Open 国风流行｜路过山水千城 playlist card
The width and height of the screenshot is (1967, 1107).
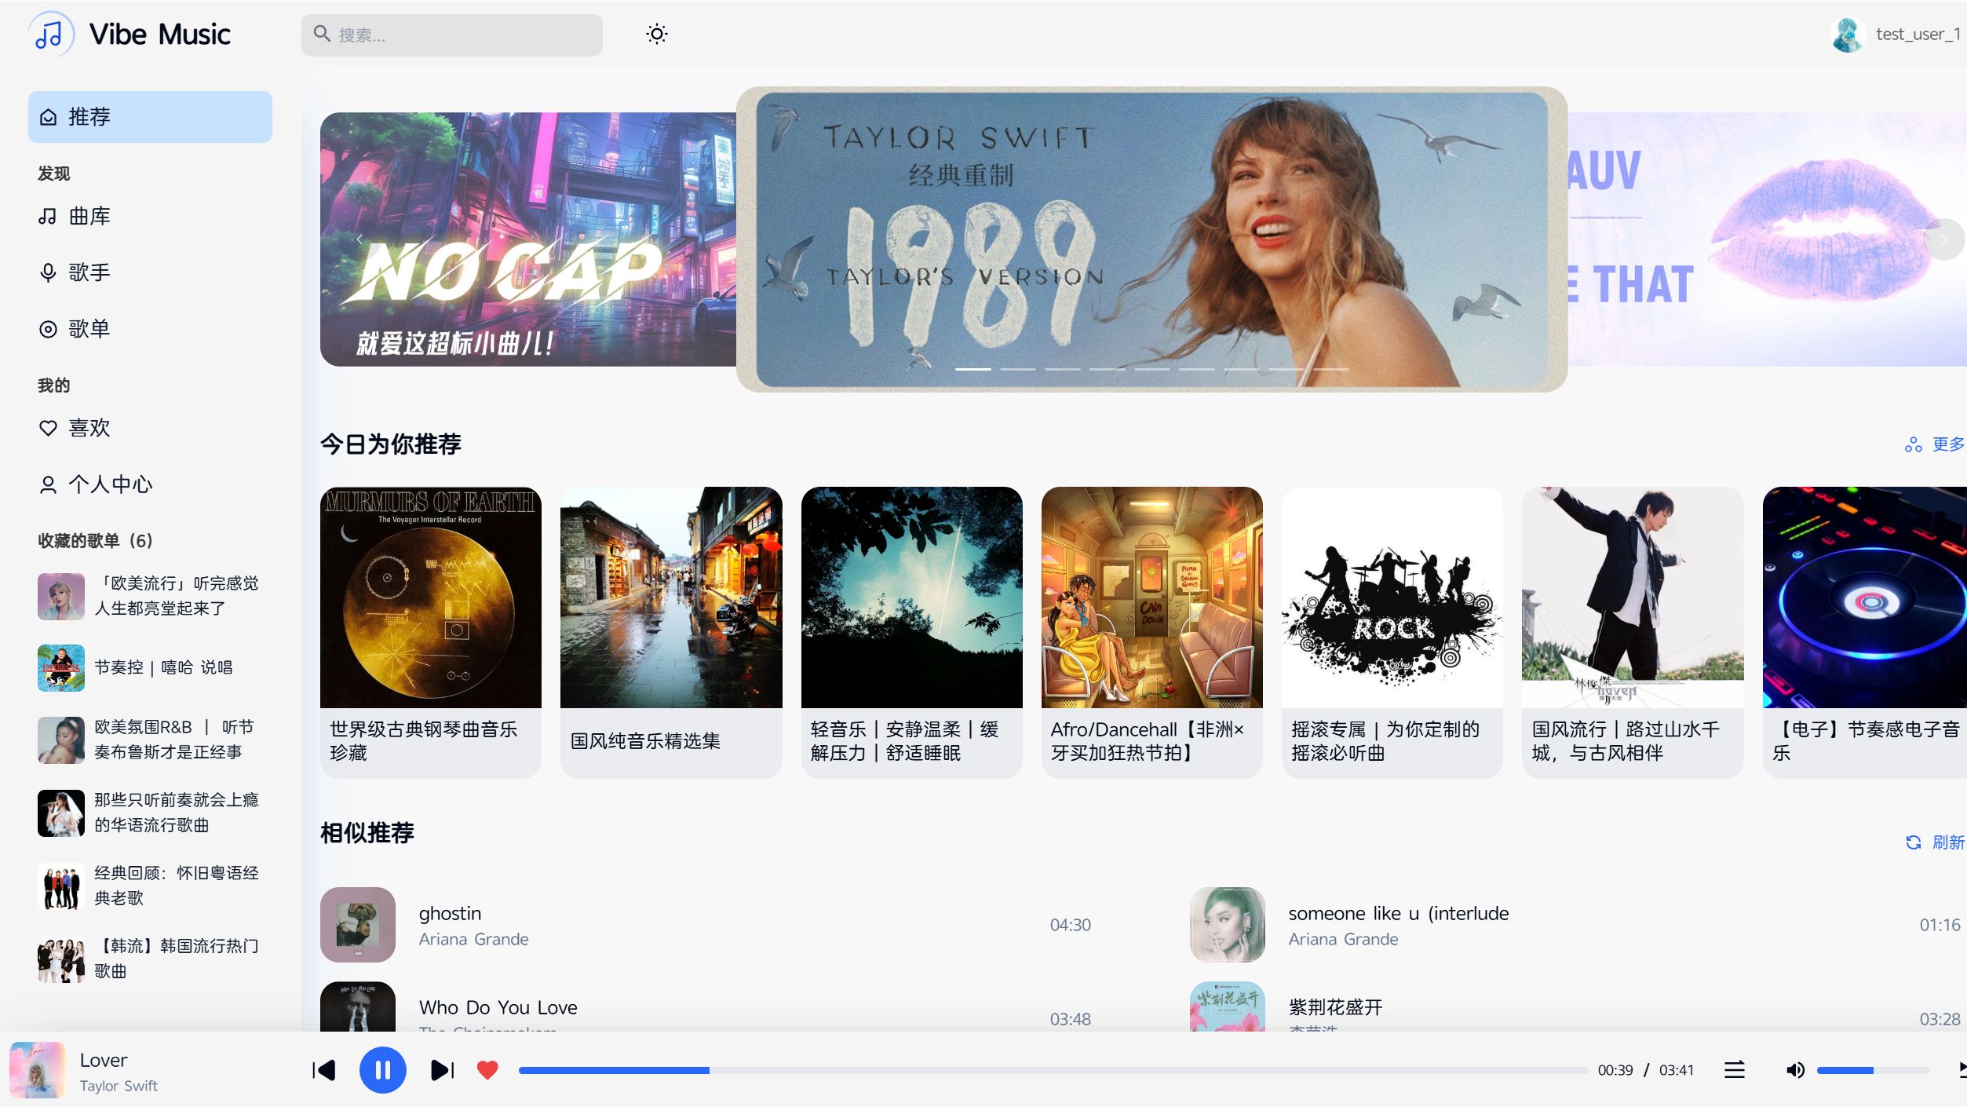(x=1633, y=632)
